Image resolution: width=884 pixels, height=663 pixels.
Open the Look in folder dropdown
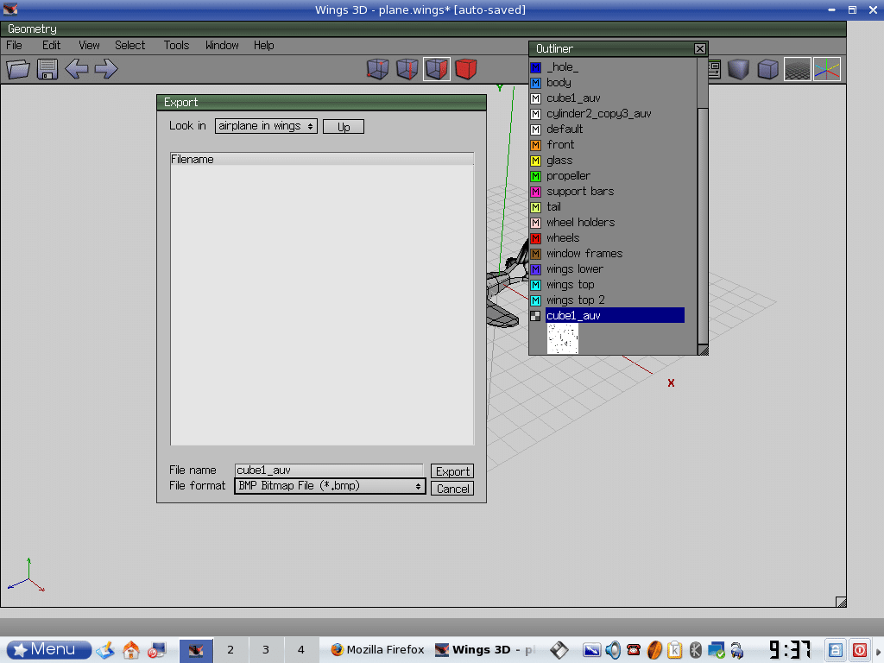(x=266, y=126)
